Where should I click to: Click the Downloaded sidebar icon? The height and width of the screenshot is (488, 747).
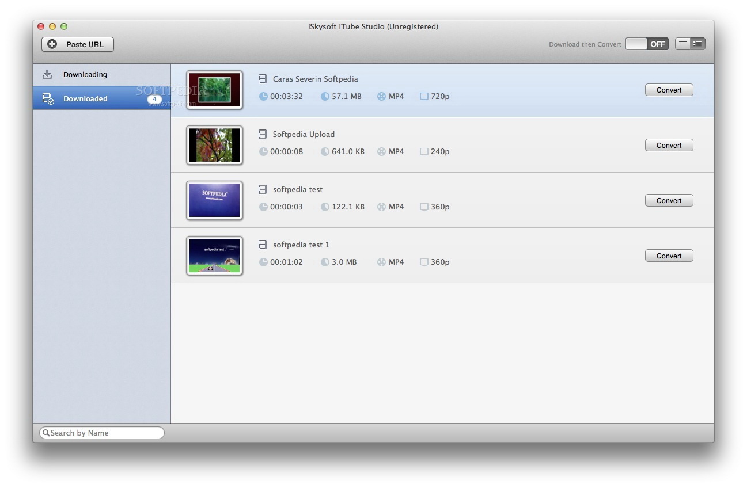(x=48, y=98)
